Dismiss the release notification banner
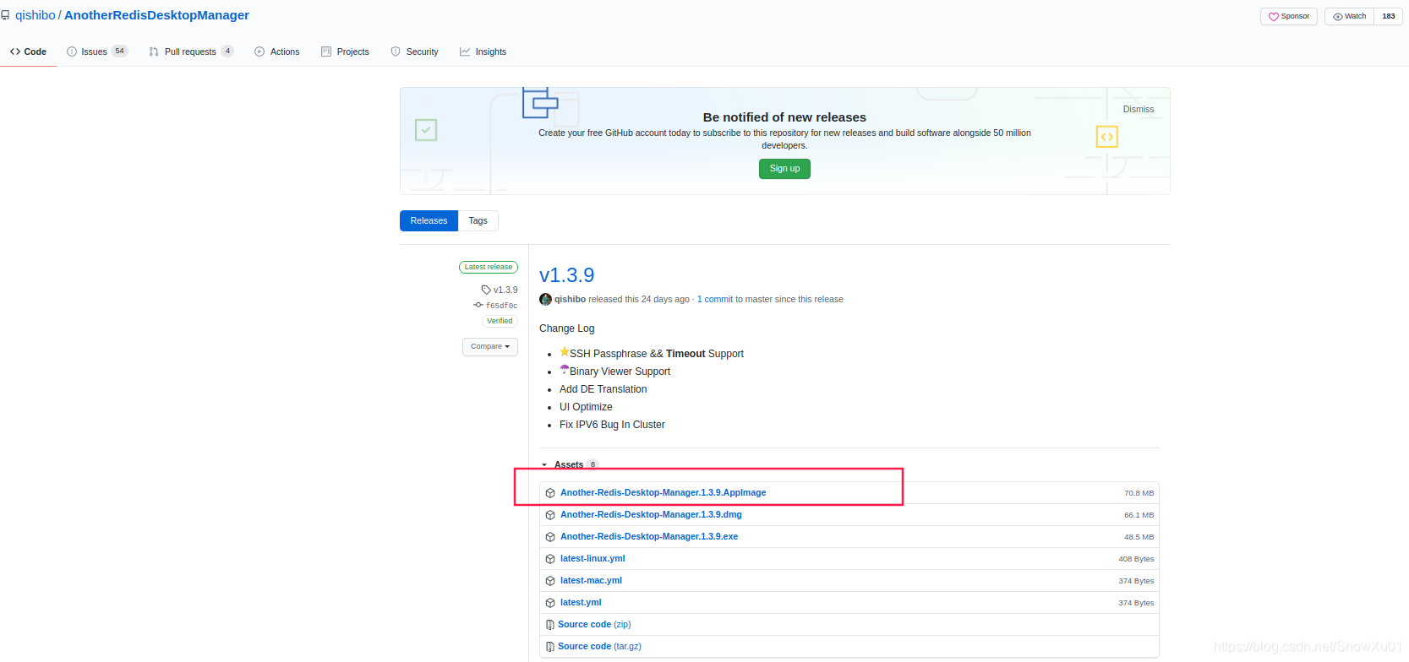The height and width of the screenshot is (662, 1409). pyautogui.click(x=1138, y=109)
